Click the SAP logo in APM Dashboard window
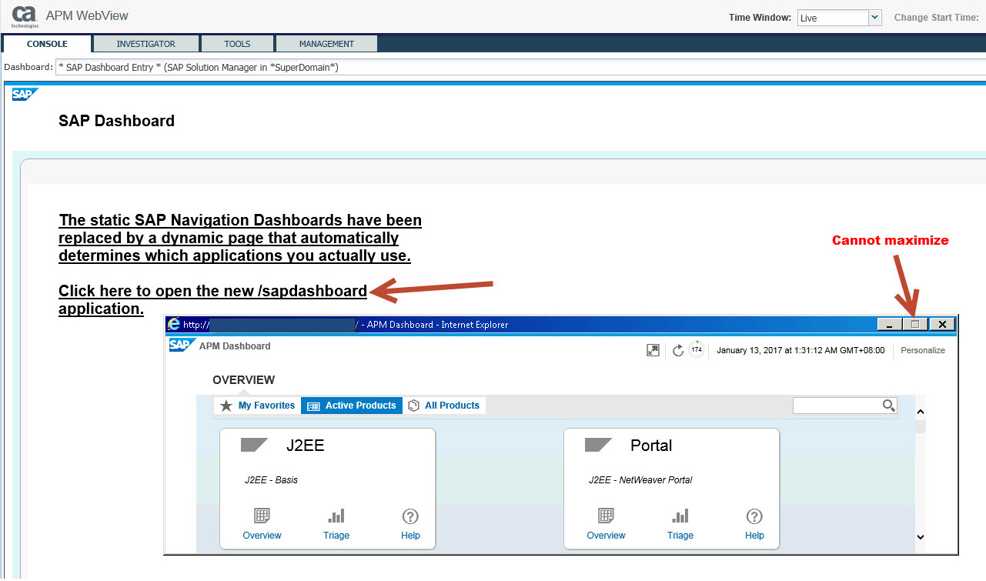The width and height of the screenshot is (986, 581). point(181,345)
